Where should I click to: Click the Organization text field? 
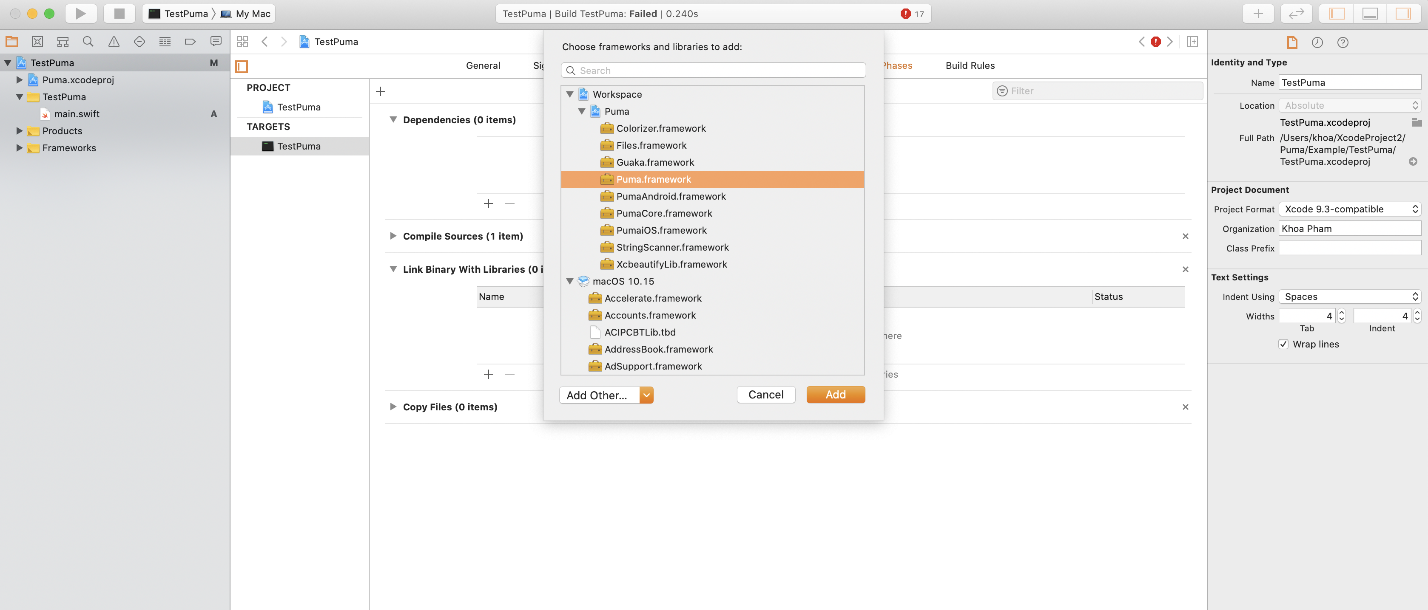1349,228
